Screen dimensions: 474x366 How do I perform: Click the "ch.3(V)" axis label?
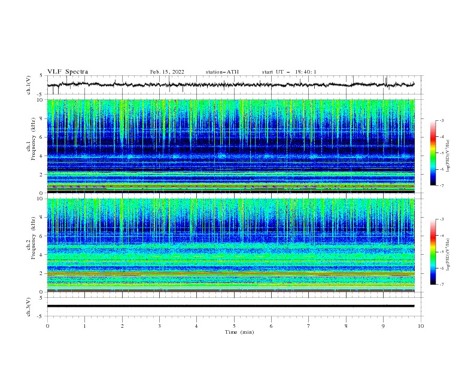pyautogui.click(x=29, y=307)
